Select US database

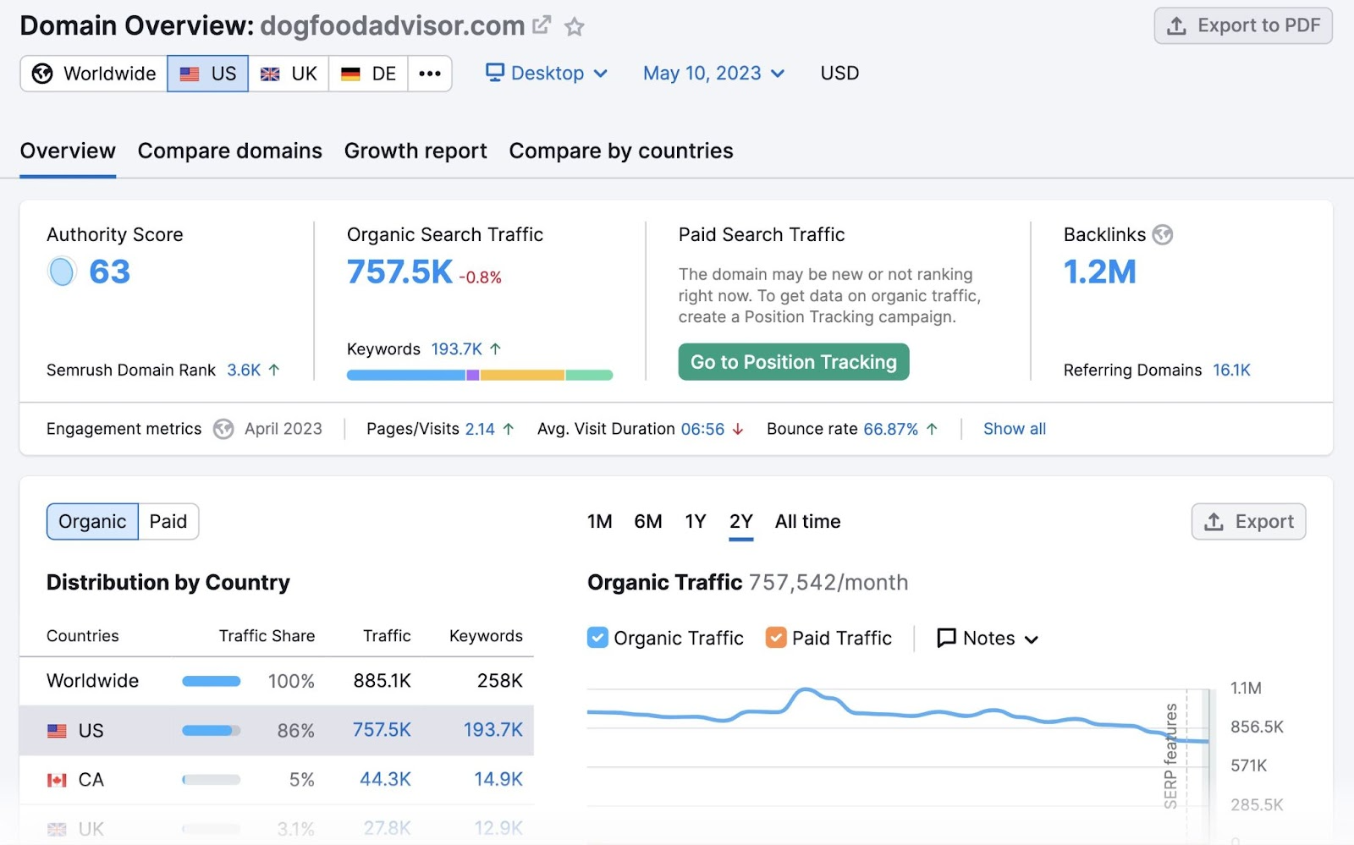click(208, 74)
